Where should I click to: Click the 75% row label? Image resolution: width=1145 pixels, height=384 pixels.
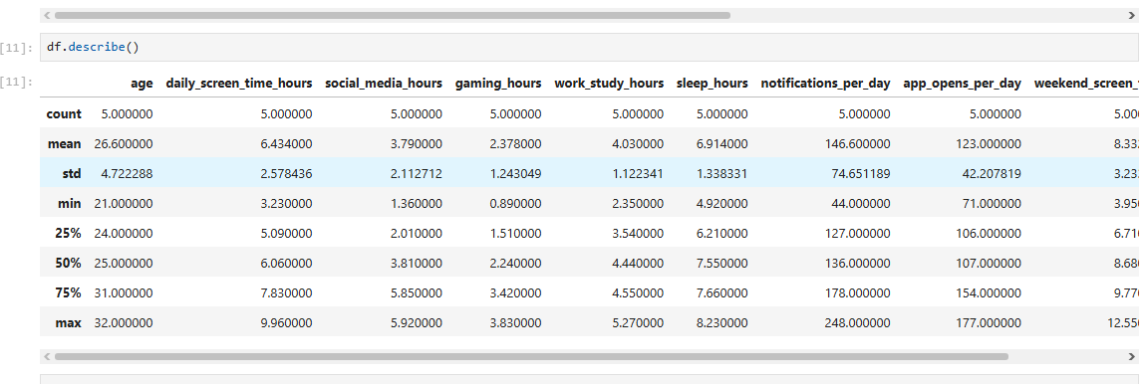point(68,292)
